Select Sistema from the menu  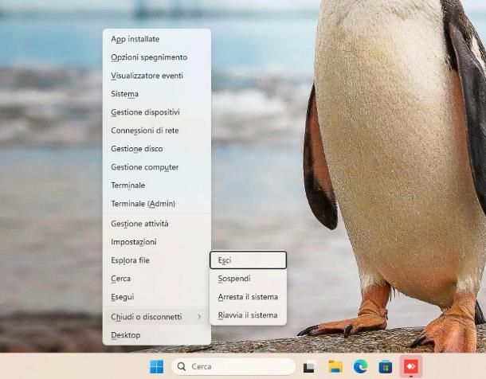[157, 94]
